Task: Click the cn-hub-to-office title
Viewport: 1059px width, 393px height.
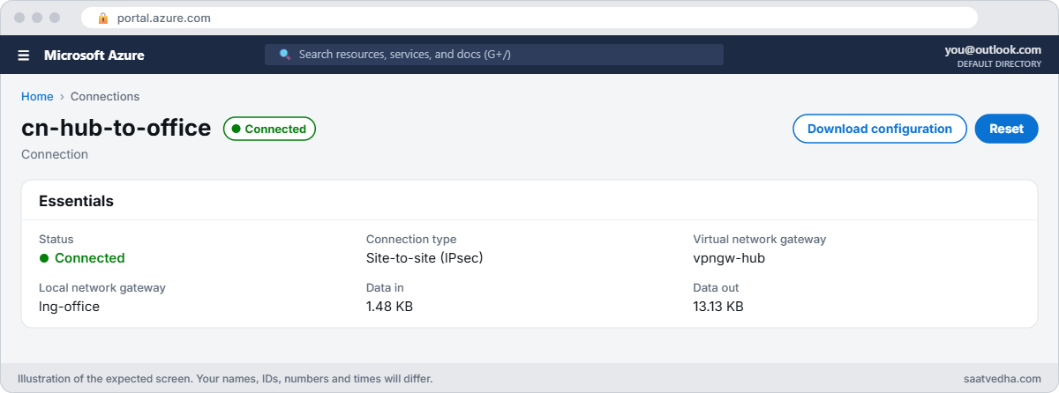Action: point(116,129)
